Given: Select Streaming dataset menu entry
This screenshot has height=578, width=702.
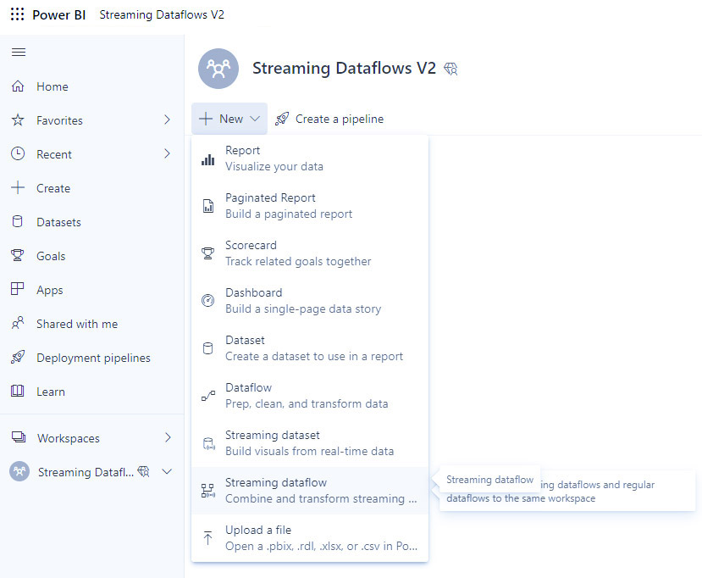Looking at the screenshot, I should pyautogui.click(x=310, y=443).
